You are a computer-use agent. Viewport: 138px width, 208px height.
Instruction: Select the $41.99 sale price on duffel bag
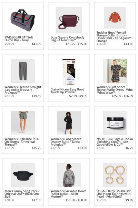[x=37, y=44]
